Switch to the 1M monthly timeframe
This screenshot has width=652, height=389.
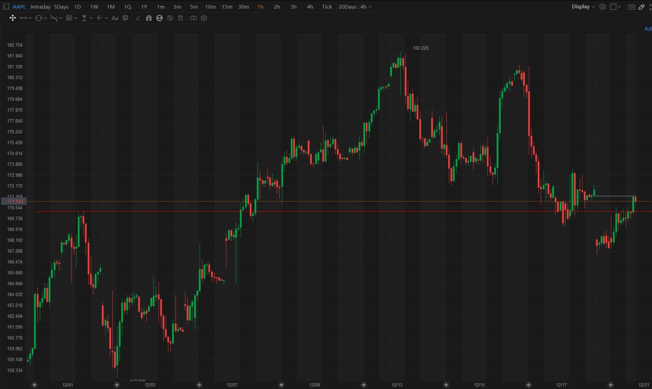point(111,7)
